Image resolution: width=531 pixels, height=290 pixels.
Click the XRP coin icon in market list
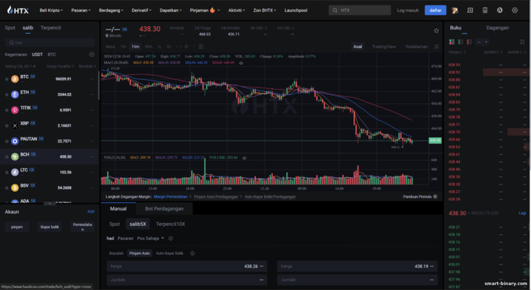(14, 125)
